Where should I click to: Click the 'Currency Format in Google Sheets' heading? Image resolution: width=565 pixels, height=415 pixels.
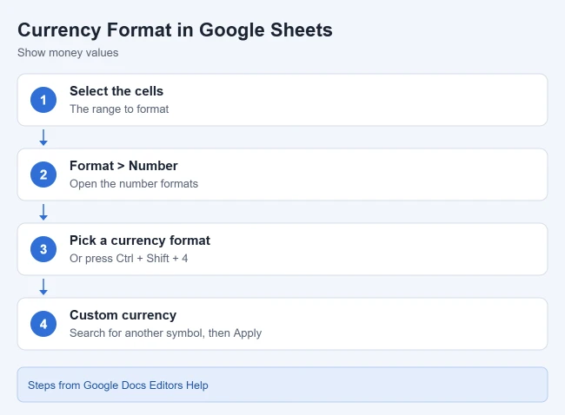(x=175, y=30)
